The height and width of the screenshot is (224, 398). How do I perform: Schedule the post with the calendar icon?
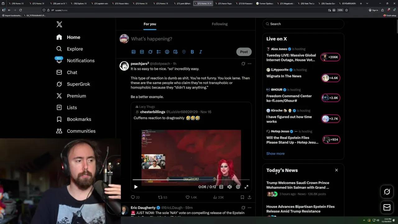(x=175, y=52)
